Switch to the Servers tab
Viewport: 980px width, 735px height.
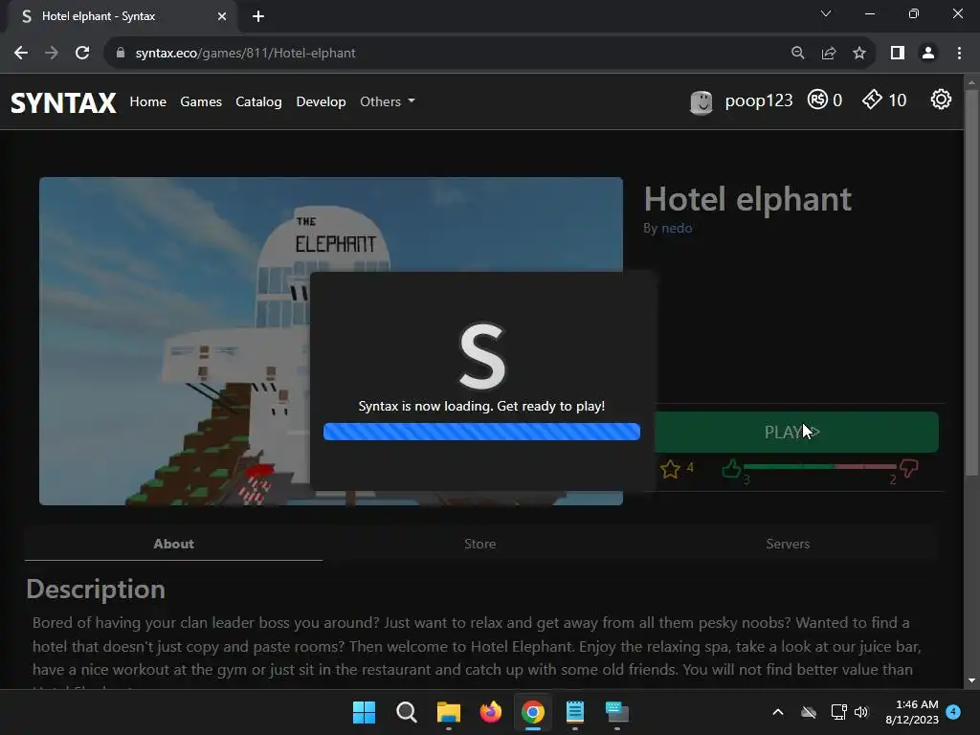788,544
